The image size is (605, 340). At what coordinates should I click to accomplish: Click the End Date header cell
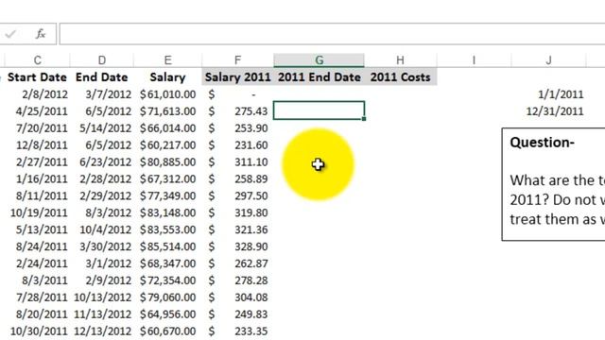(102, 77)
